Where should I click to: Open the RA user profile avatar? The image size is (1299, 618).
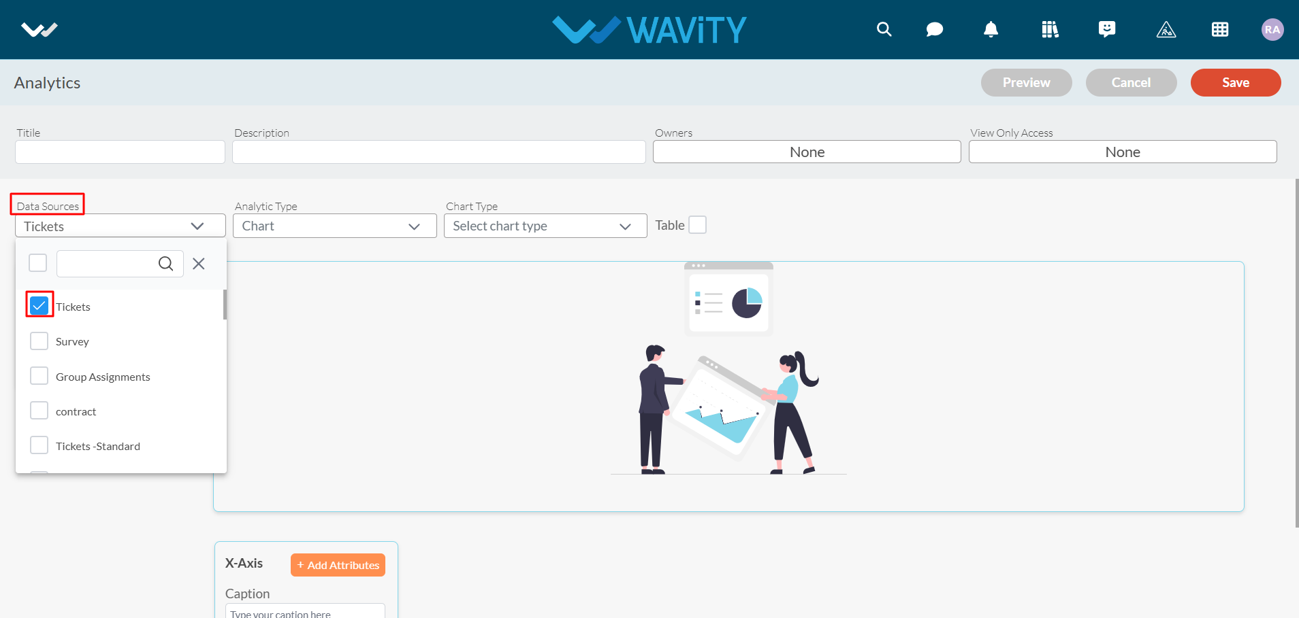[x=1272, y=29]
